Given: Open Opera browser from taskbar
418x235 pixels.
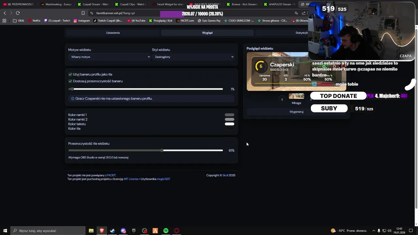Looking at the screenshot, I should pyautogui.click(x=177, y=231).
